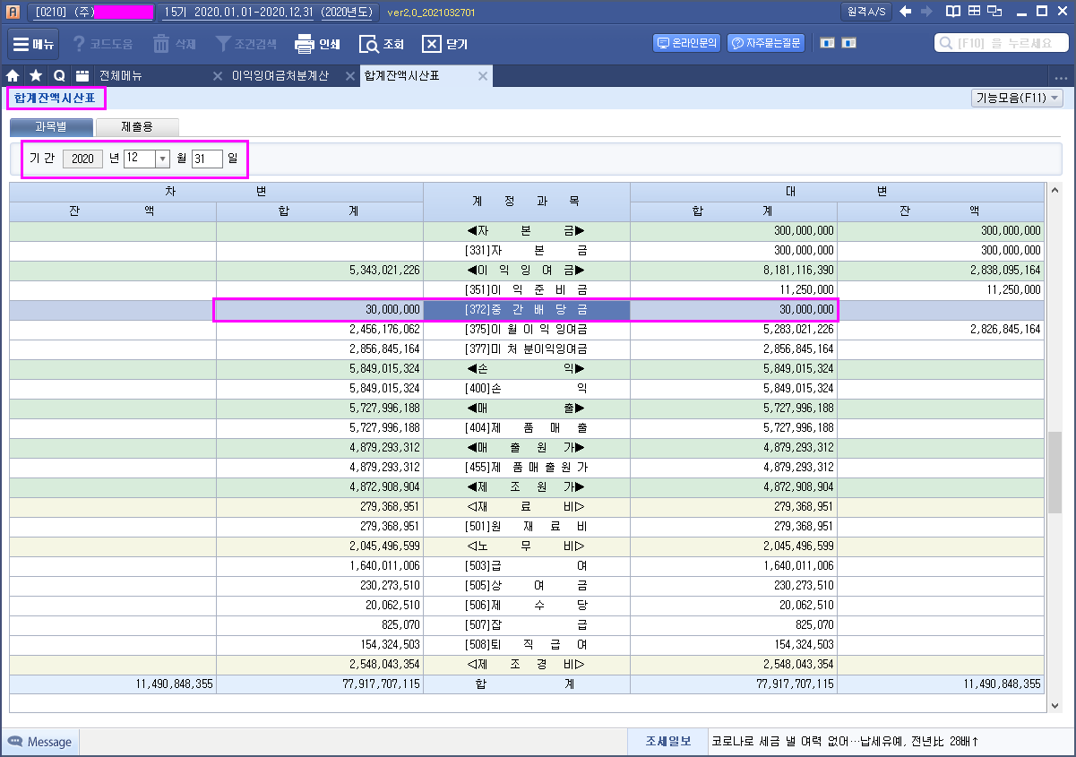Open the 메뉴 hamburger menu

tap(34, 44)
